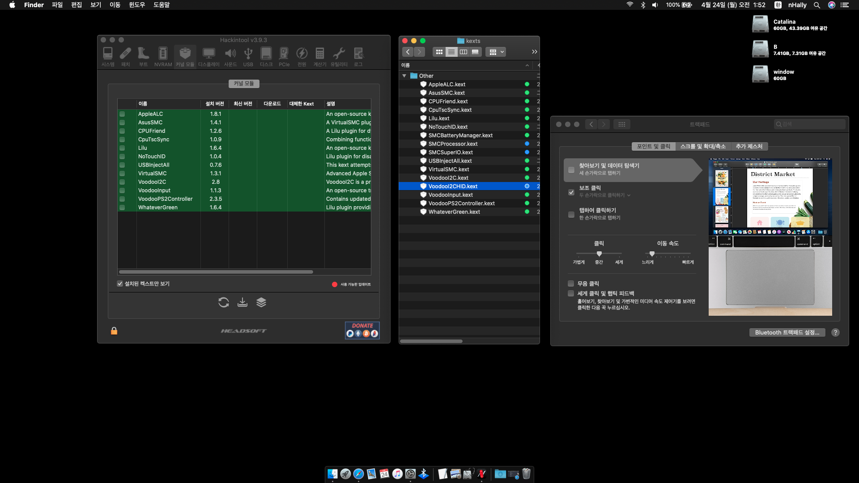Open the USB icon in Hackintool toolbar
The image size is (859, 483).
coord(248,57)
